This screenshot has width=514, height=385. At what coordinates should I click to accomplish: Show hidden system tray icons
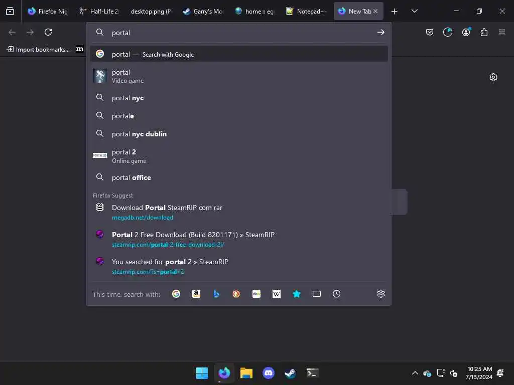(x=415, y=373)
